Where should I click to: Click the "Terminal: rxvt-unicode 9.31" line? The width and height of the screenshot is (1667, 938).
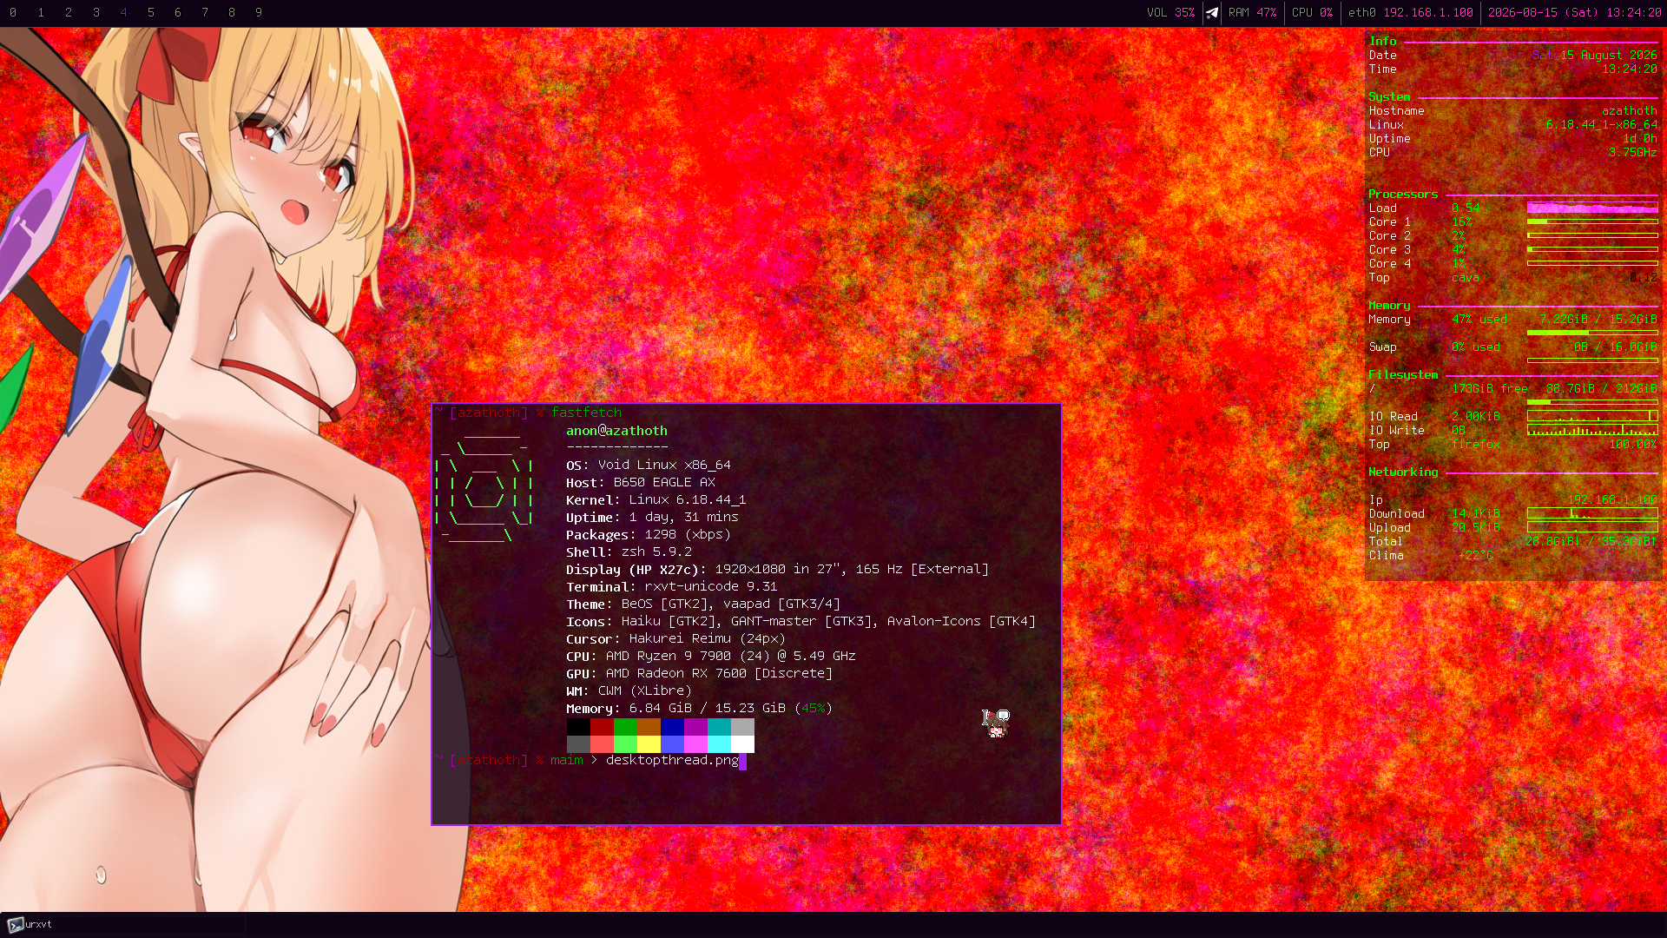tap(671, 587)
